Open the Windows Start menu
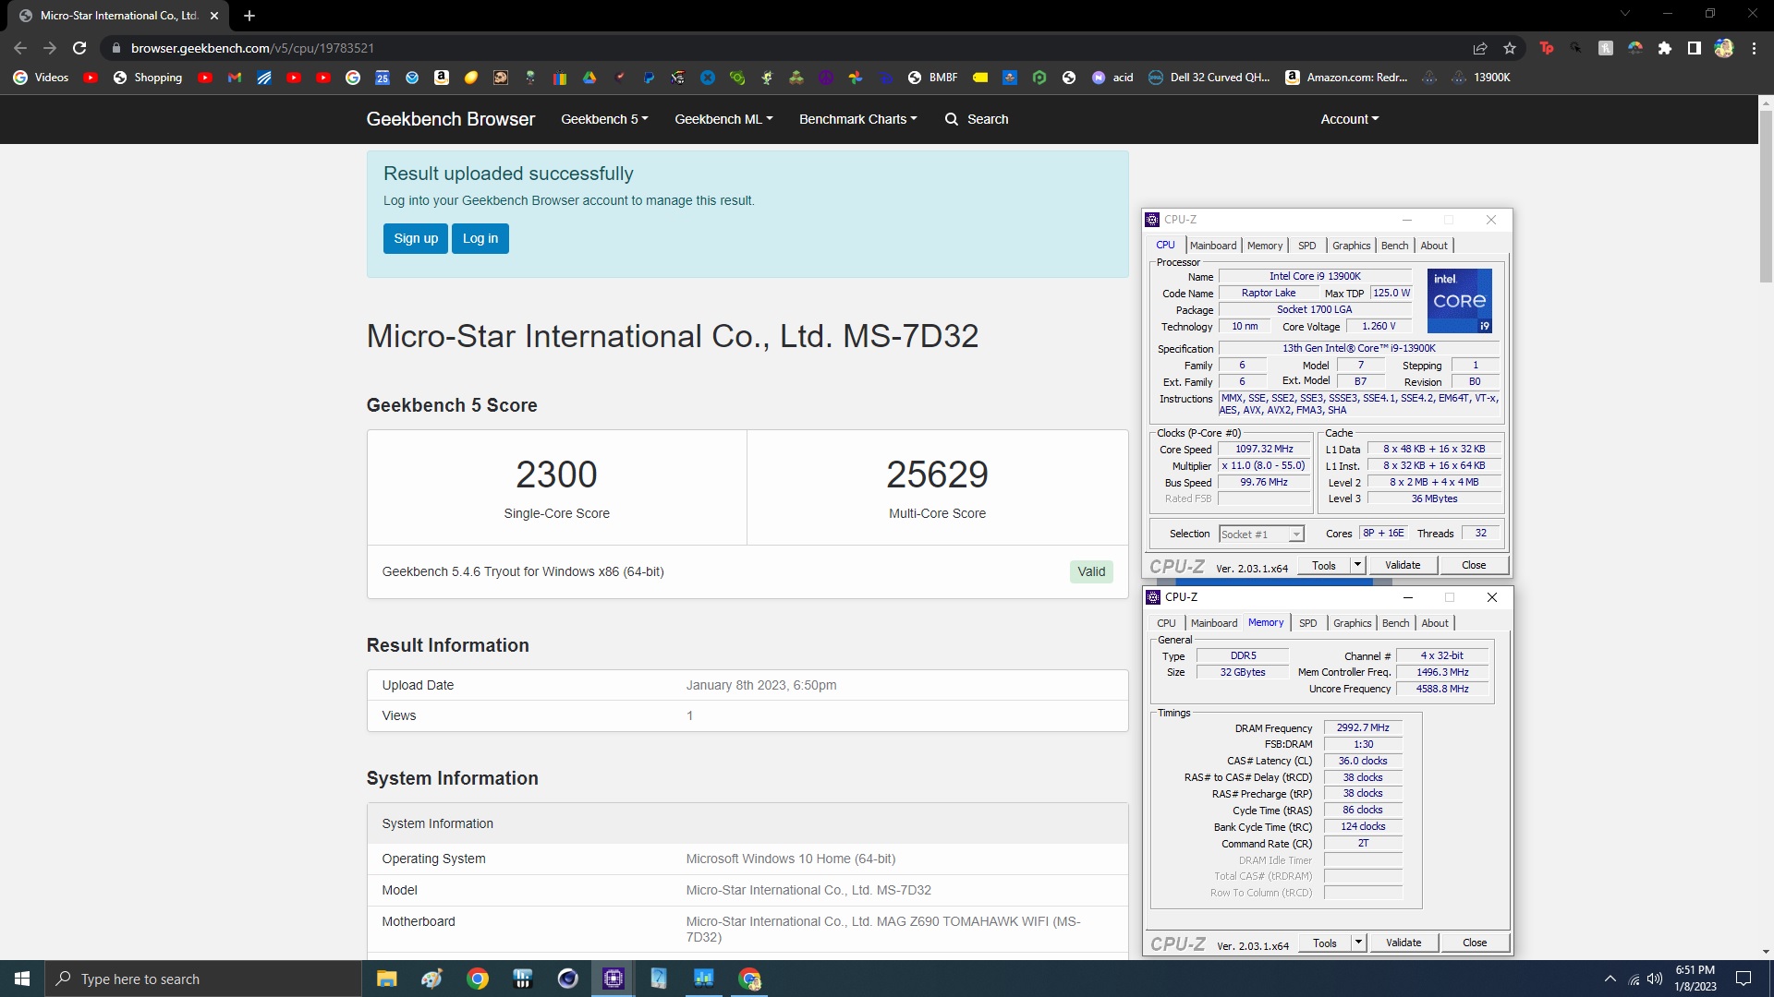This screenshot has width=1774, height=997. click(x=22, y=979)
